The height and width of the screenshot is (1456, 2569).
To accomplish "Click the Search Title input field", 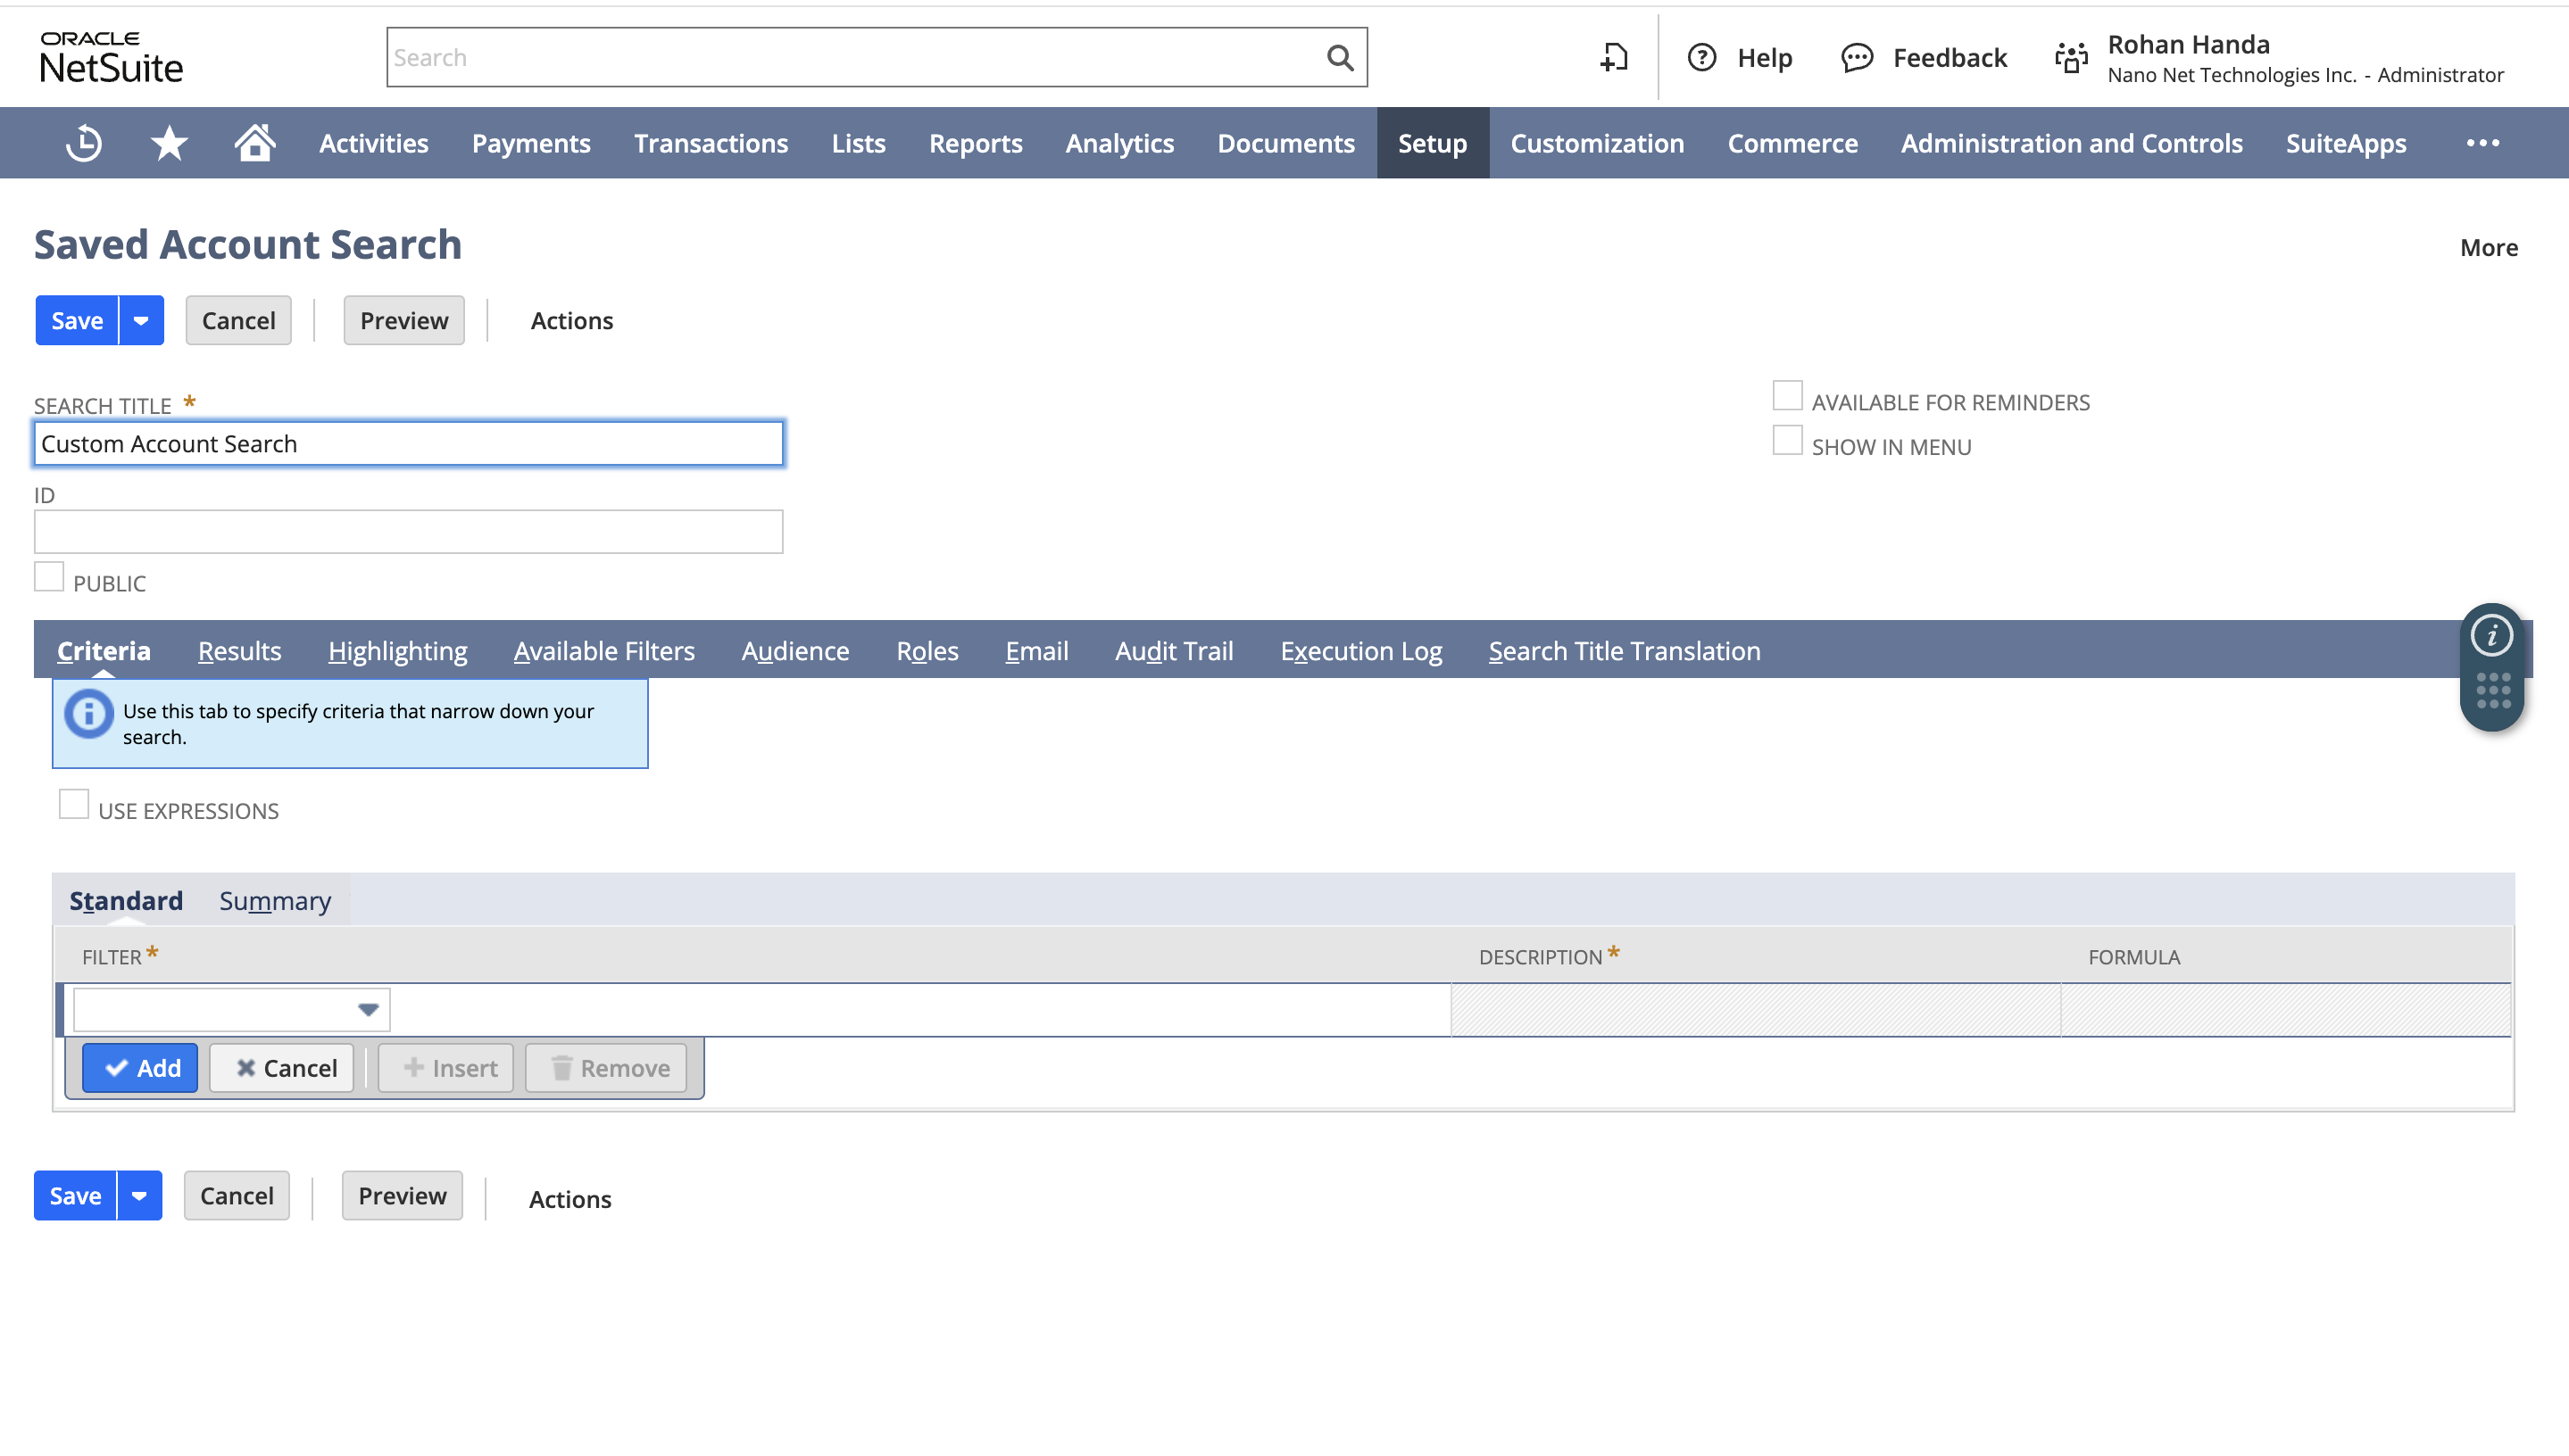I will coord(408,443).
